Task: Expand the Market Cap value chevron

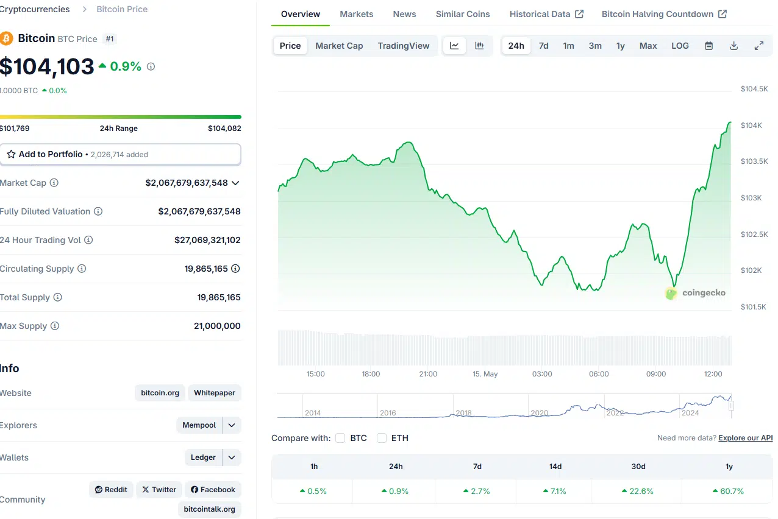Action: click(235, 183)
